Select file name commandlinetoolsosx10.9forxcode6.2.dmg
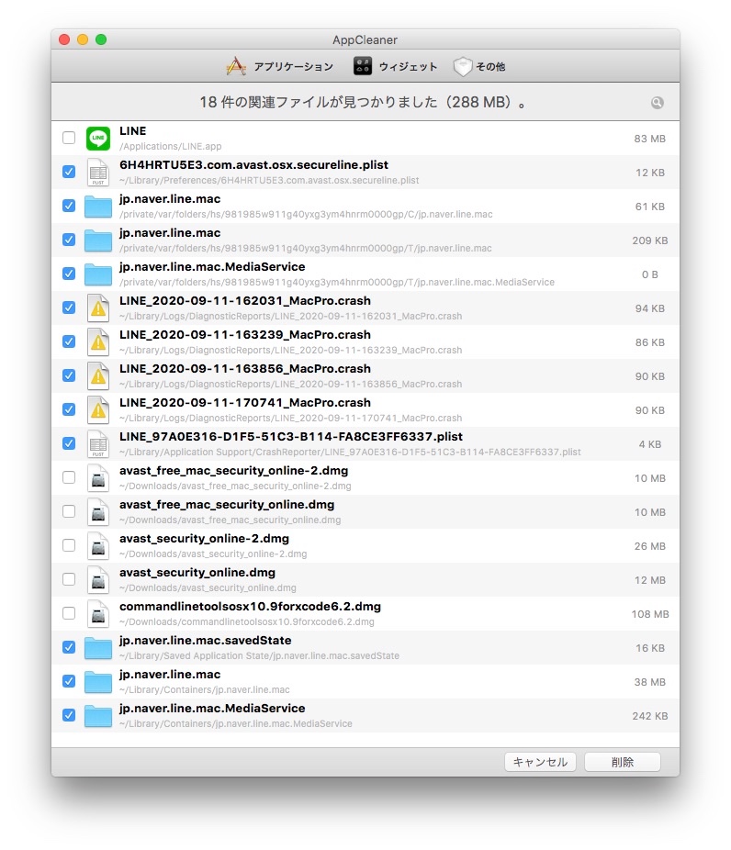The height and width of the screenshot is (850, 731). 250,607
